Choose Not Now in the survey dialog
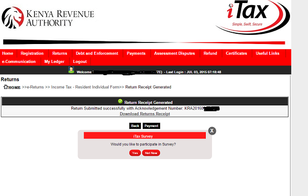This screenshot has width=308, height=196. 151,153
